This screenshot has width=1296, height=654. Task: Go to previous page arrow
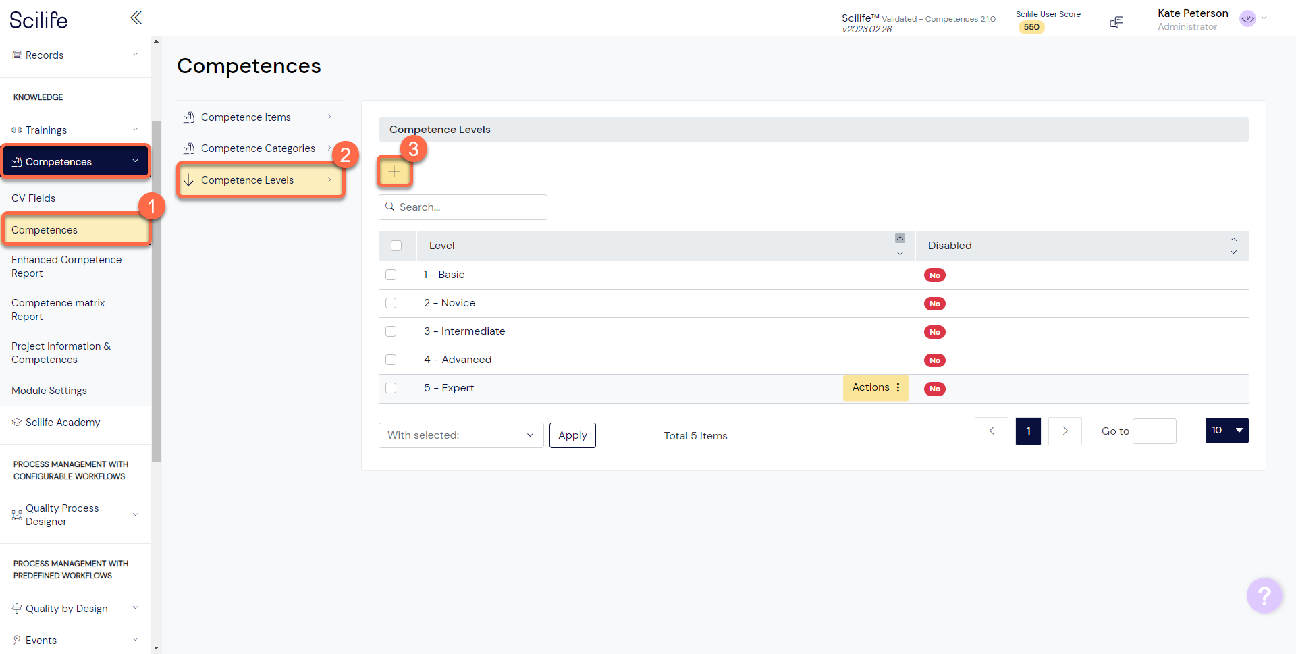pyautogui.click(x=992, y=431)
